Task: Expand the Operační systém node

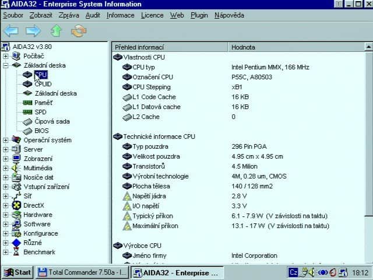Action: pyautogui.click(x=6, y=140)
